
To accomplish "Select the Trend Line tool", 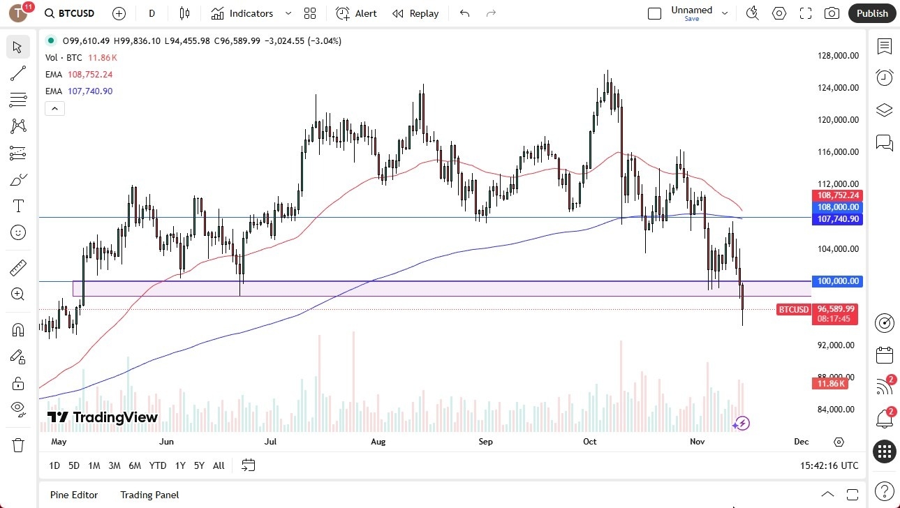I will (17, 73).
